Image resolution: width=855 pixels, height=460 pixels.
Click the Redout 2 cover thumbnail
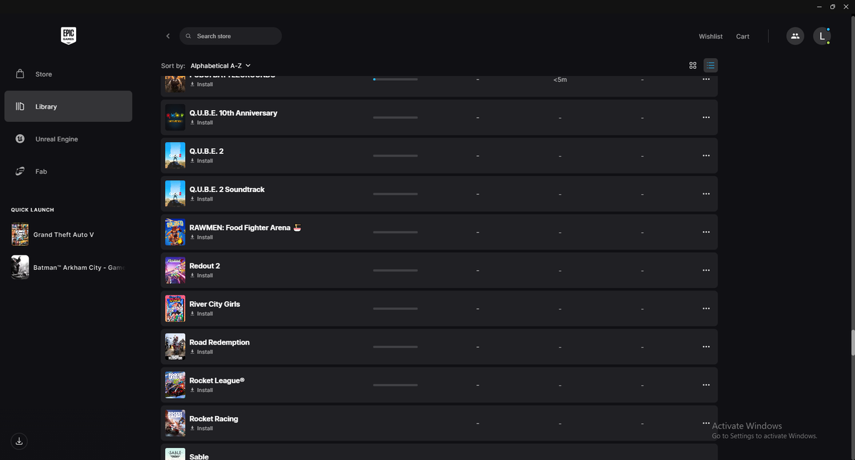[x=175, y=270]
